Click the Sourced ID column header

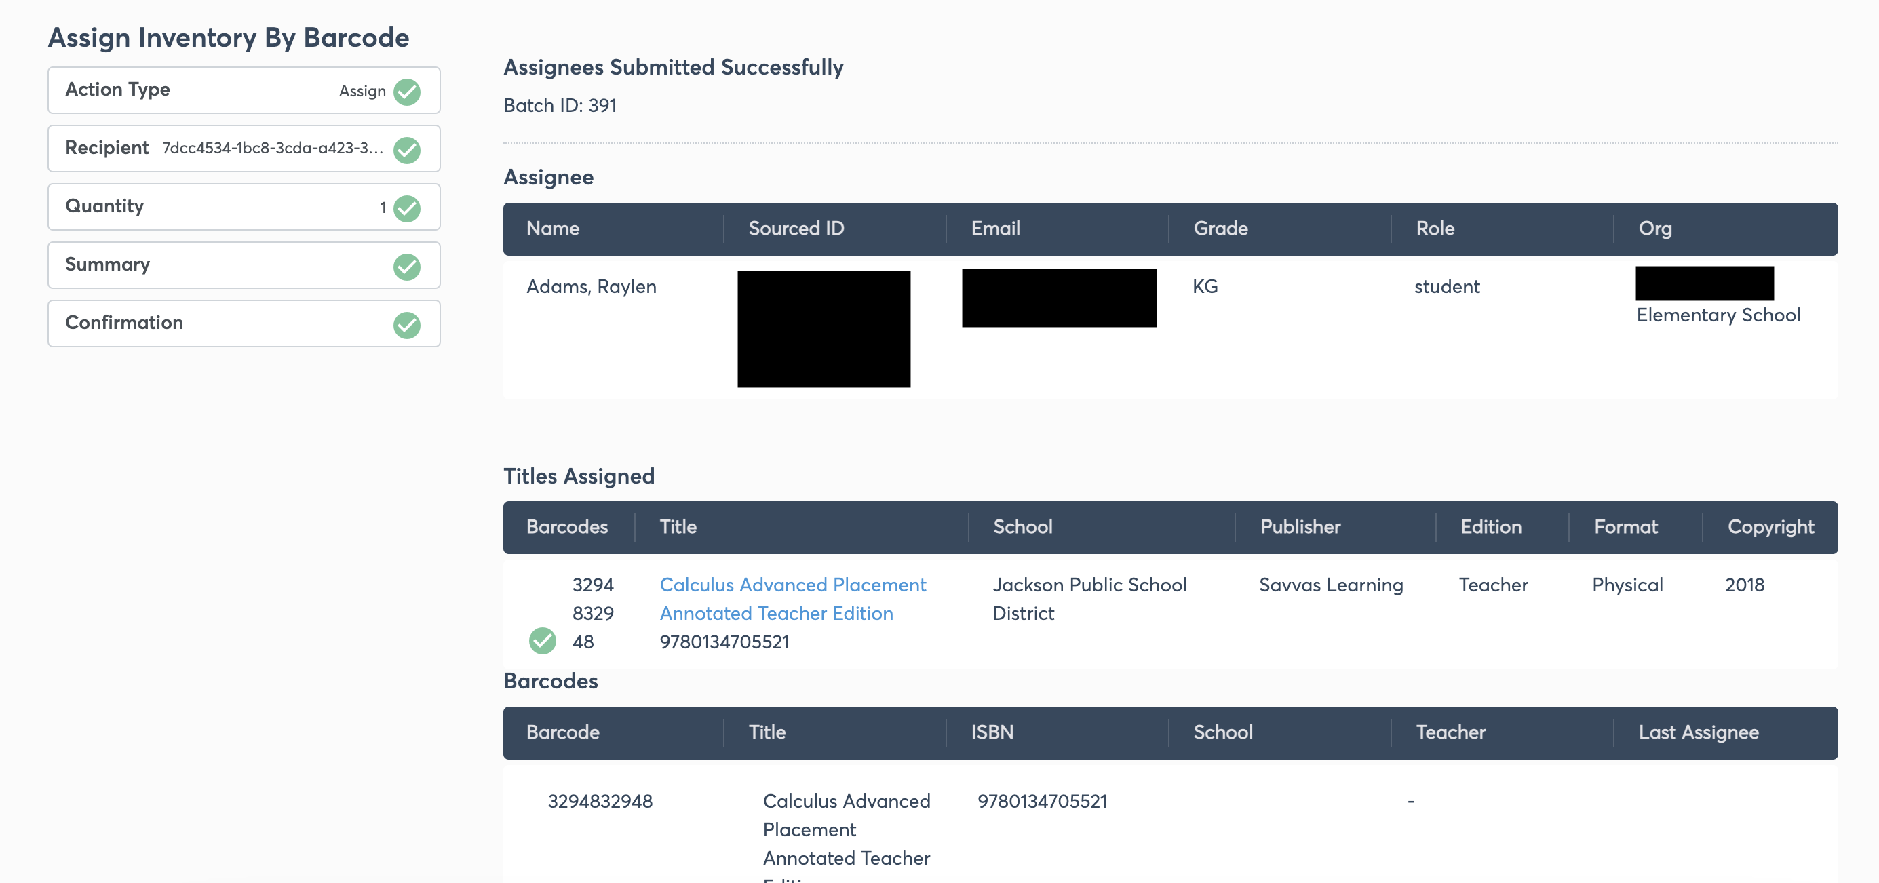[796, 229]
